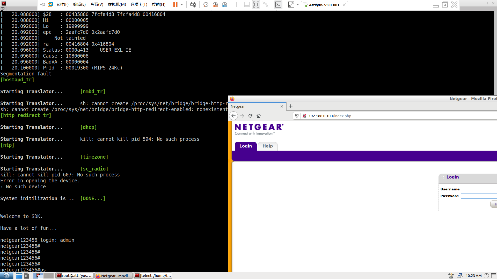The image size is (497, 279).
Task: Toggle full screen mode icon
Action: (256, 5)
